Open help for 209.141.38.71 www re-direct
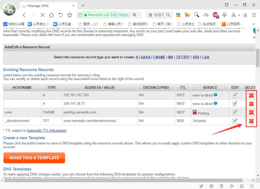The image size is (260, 189). [215, 103]
